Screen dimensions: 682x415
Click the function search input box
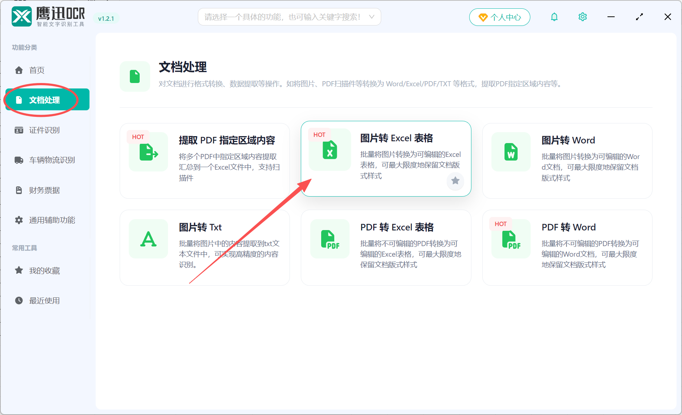click(x=289, y=17)
